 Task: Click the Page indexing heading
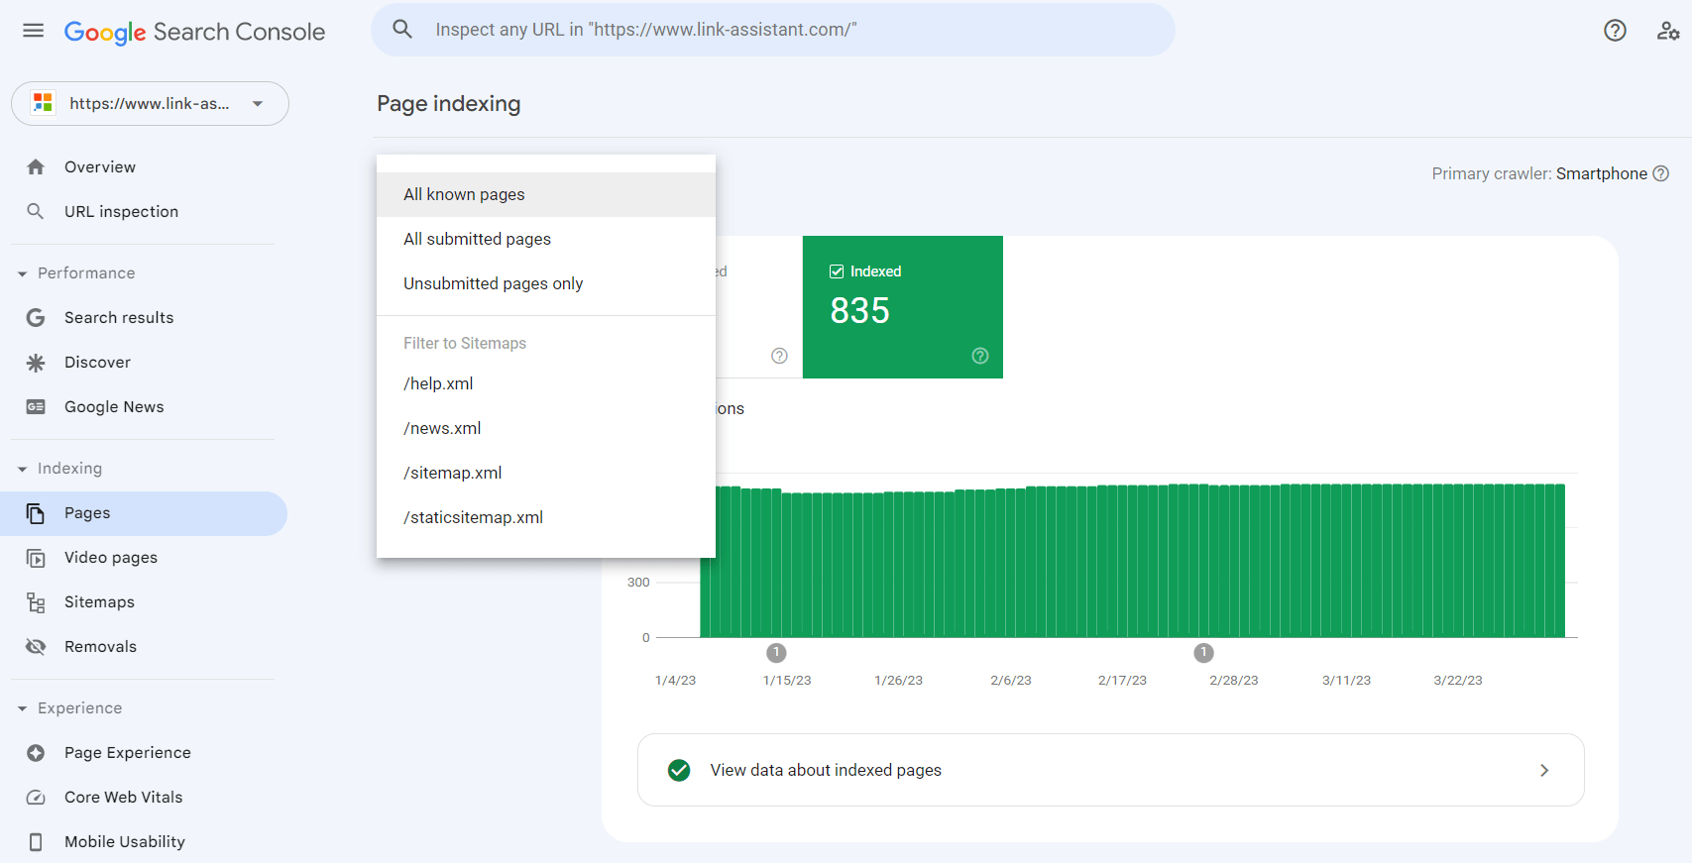[449, 104]
